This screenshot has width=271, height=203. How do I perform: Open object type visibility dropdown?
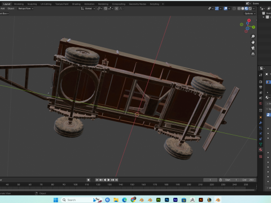coord(211,8)
